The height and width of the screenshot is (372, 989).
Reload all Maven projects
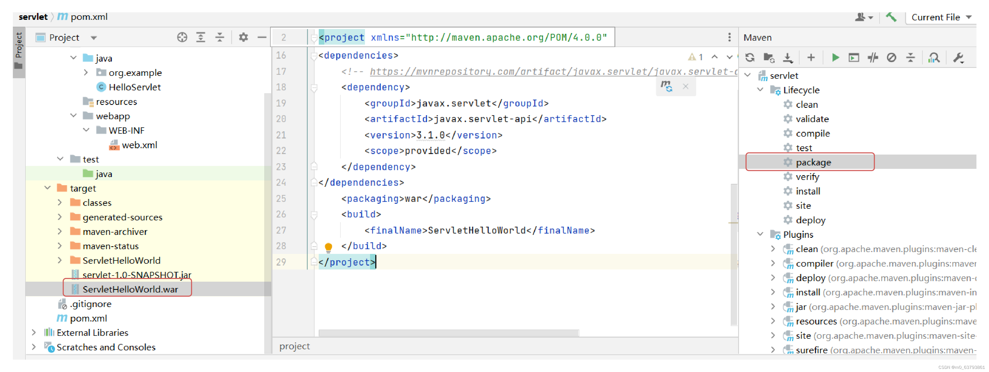tap(750, 58)
